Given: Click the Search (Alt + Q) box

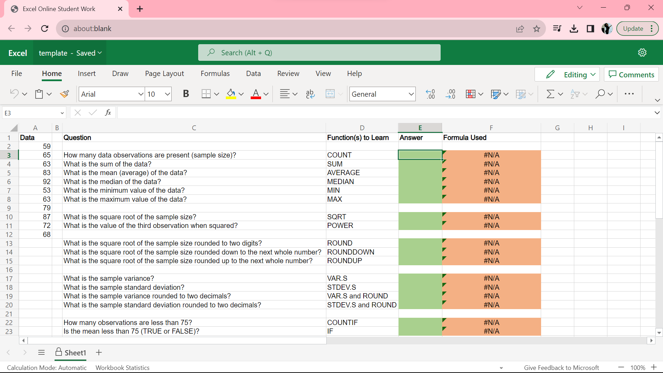Looking at the screenshot, I should 319,52.
